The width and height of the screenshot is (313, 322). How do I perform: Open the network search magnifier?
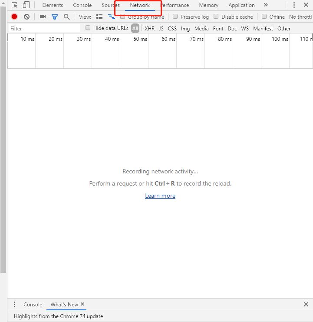click(x=66, y=17)
